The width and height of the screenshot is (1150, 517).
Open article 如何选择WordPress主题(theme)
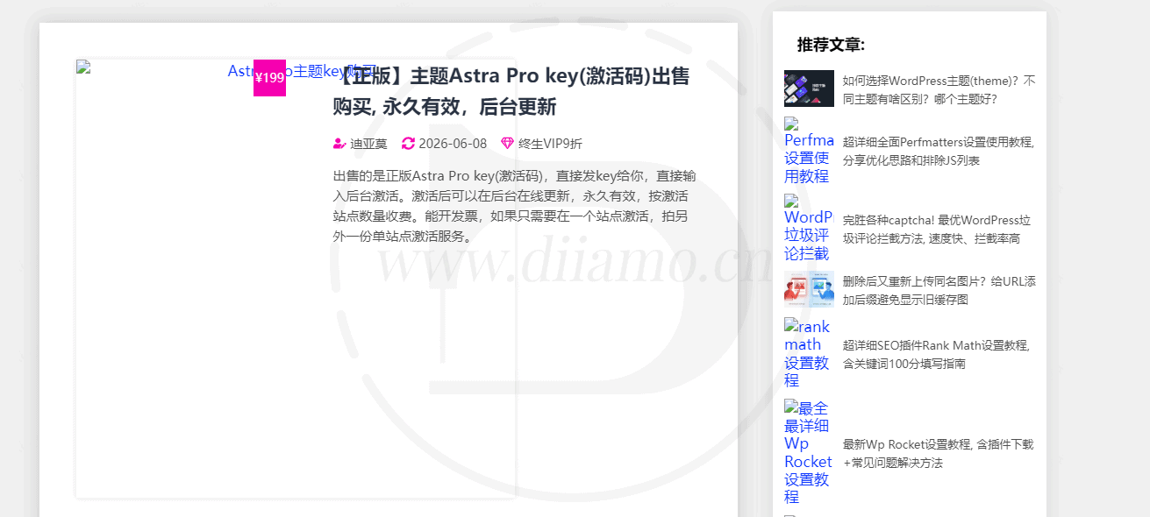(x=939, y=89)
